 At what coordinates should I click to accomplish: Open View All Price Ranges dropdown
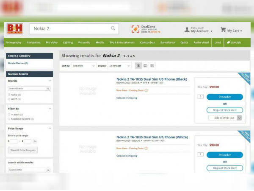(x=23, y=150)
